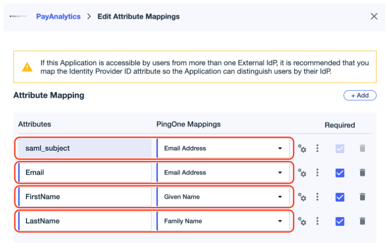Click gear icon in LastName row
387x248 pixels.
pyautogui.click(x=302, y=222)
